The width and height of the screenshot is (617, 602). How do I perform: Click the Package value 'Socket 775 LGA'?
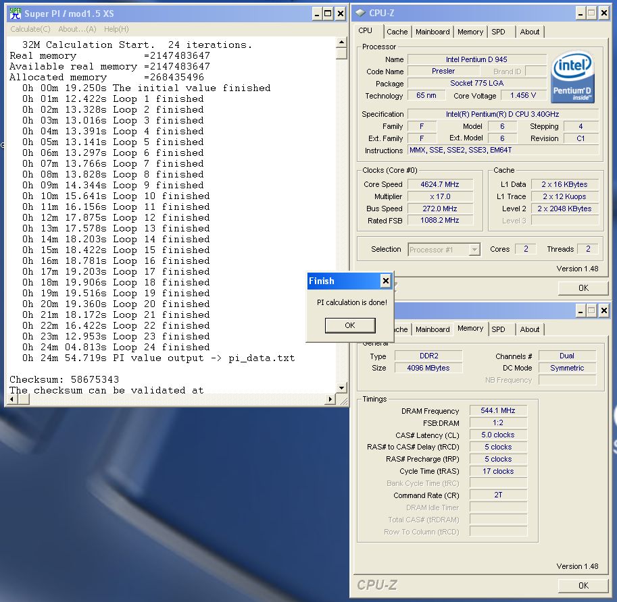point(477,83)
